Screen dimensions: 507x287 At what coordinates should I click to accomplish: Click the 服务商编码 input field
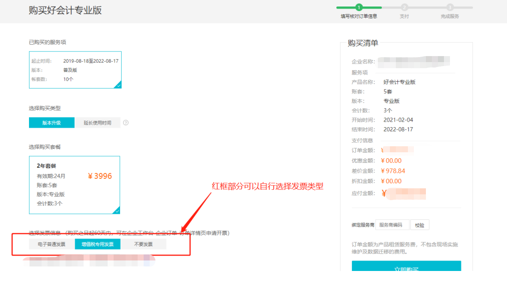tap(392, 225)
